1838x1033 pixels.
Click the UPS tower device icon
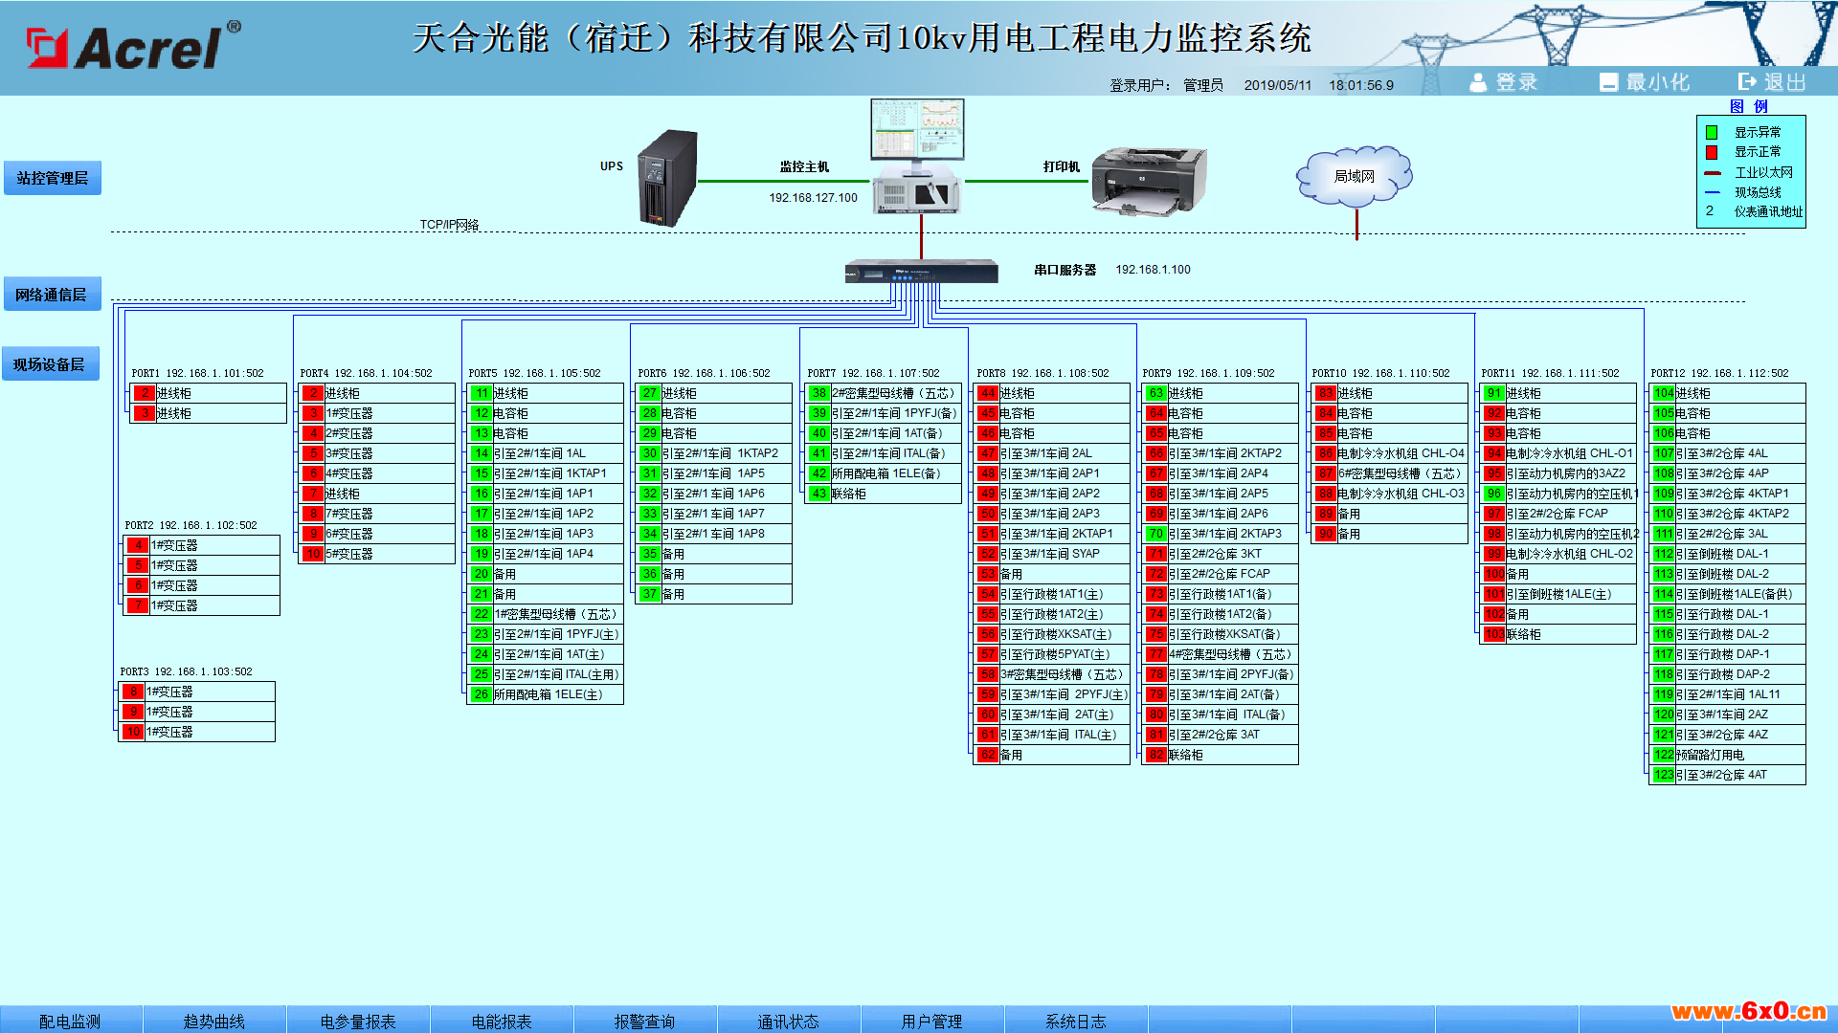coord(667,178)
